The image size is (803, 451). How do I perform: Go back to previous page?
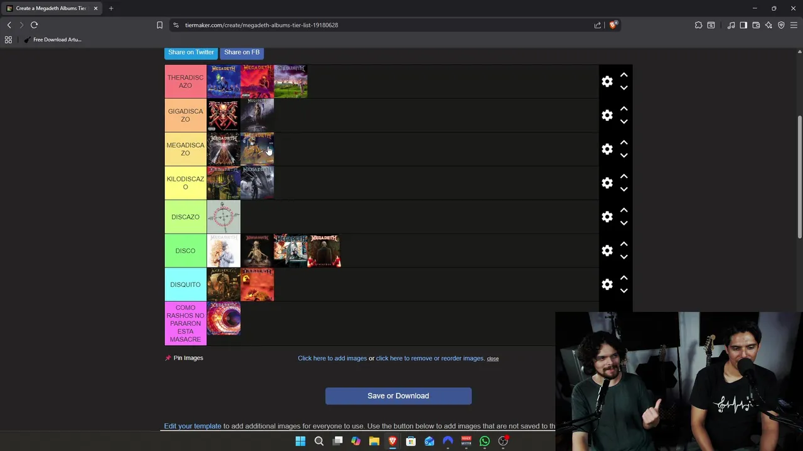click(x=9, y=25)
